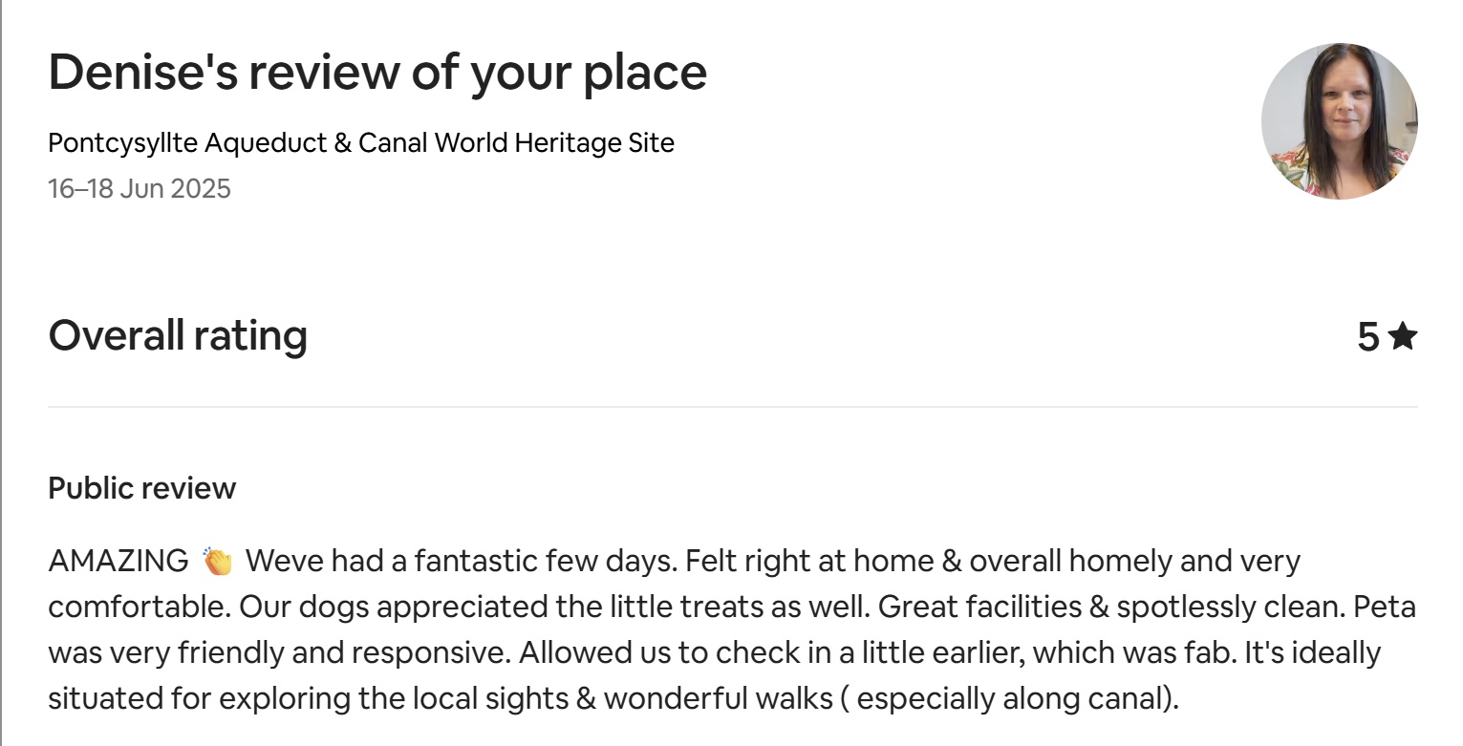Click the number 5 rating score
1463x746 pixels.
[1368, 337]
